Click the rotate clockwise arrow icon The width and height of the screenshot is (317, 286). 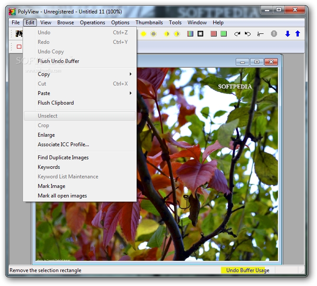point(237,34)
